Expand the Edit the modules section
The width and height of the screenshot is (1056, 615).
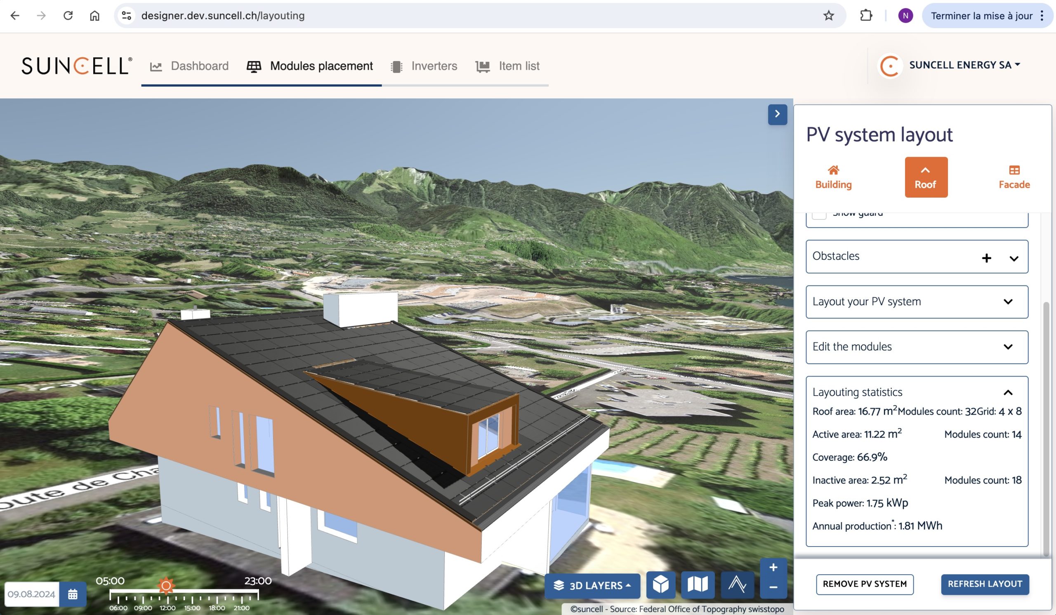pos(1008,347)
